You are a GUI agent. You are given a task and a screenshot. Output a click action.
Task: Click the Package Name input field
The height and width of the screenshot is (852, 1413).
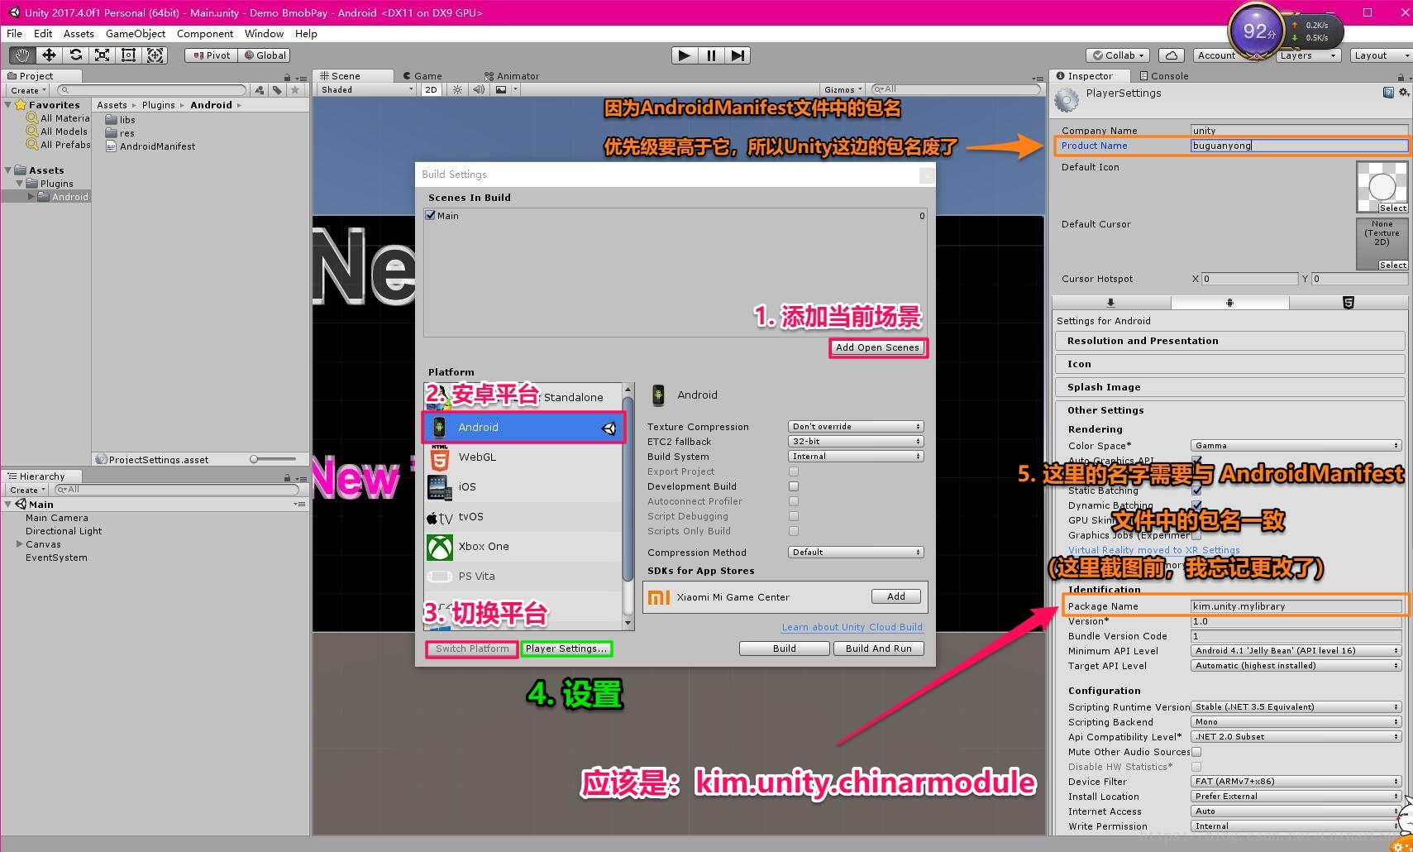[1296, 606]
